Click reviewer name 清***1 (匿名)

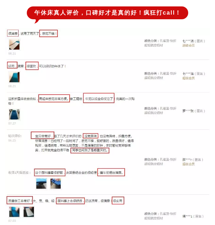[193, 216]
